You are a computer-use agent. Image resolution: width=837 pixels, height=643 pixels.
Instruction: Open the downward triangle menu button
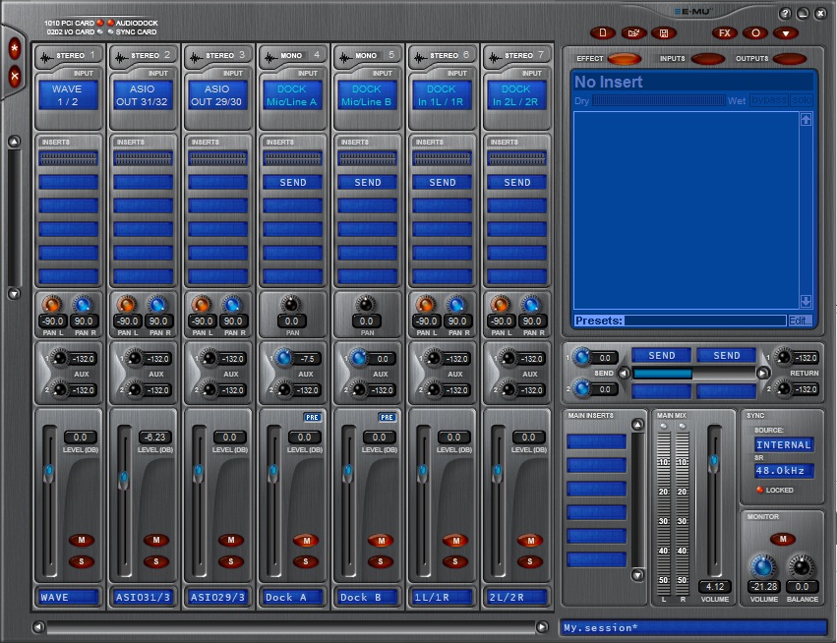pos(786,32)
